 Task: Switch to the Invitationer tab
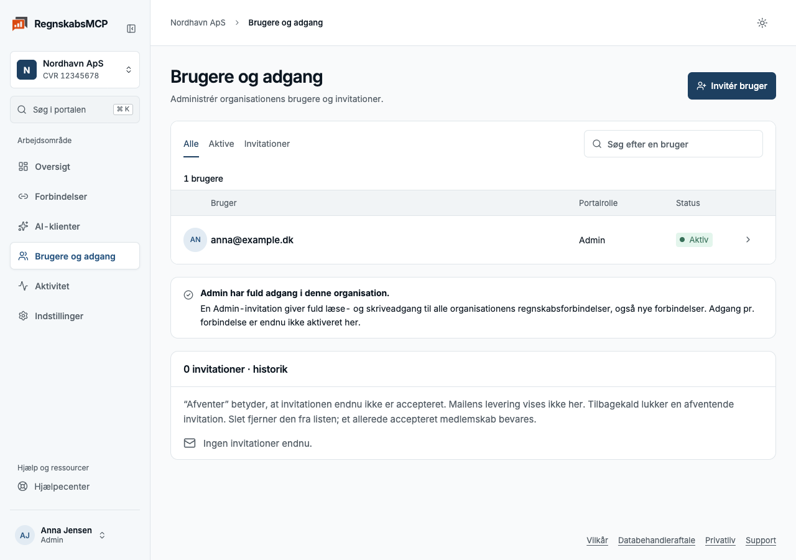point(267,144)
